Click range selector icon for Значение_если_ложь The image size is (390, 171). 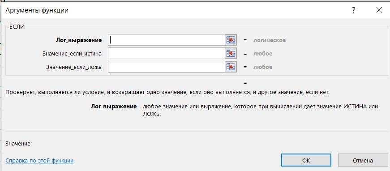(x=231, y=67)
